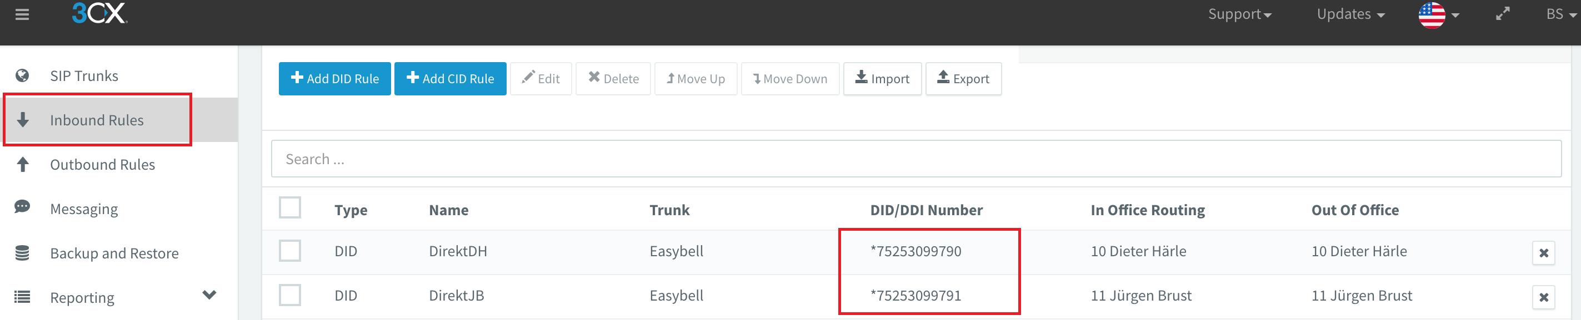Open the language selector caret

[1455, 16]
